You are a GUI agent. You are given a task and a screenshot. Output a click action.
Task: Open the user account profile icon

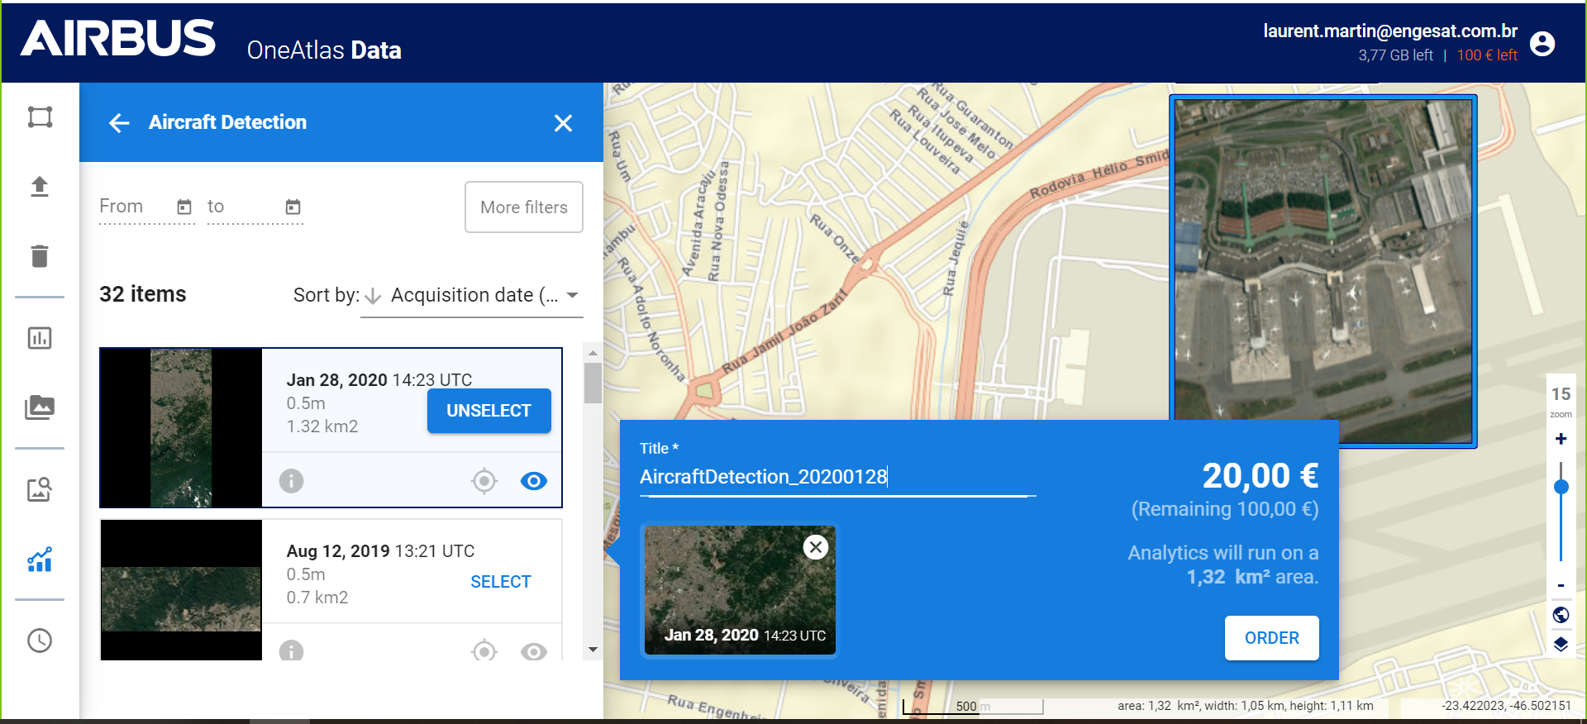point(1542,44)
